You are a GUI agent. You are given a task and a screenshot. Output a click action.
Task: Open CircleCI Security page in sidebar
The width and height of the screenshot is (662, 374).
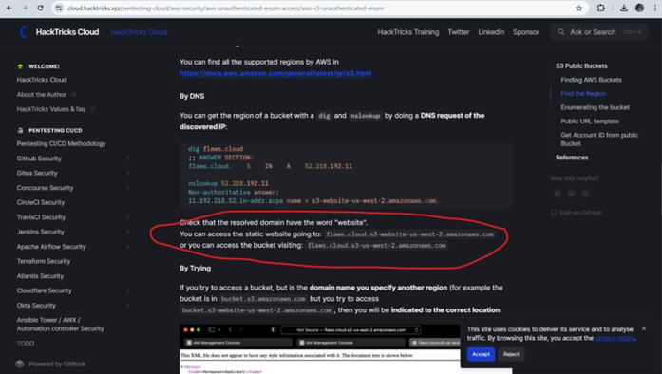(x=41, y=202)
